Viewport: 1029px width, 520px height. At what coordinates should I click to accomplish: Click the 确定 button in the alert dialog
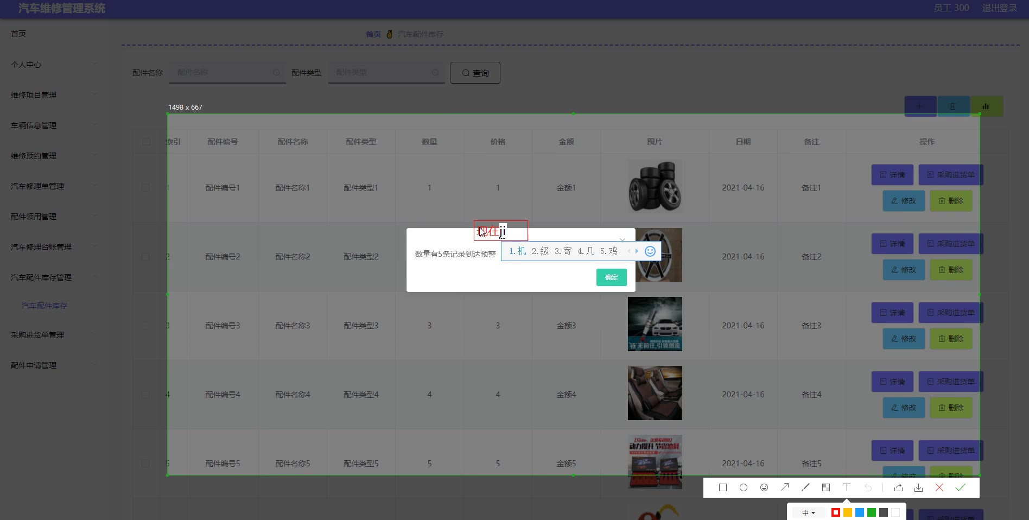click(611, 277)
